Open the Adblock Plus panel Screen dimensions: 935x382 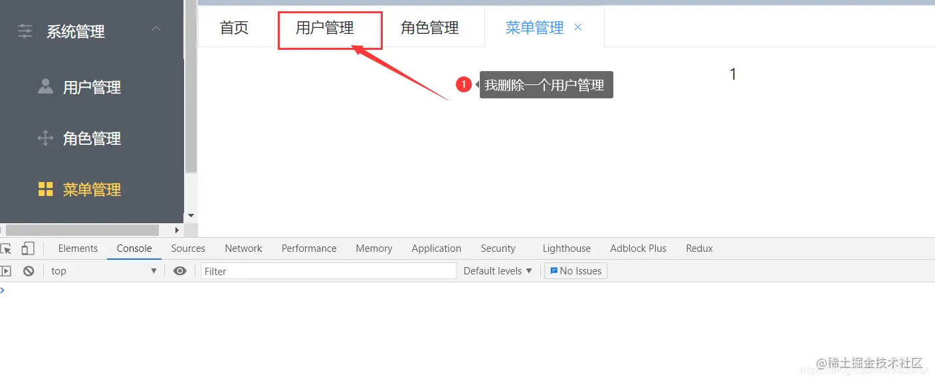pos(638,248)
